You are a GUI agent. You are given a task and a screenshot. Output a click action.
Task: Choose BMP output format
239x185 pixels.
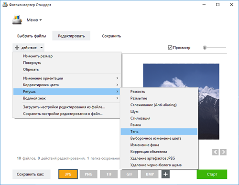pyautogui.click(x=150, y=174)
